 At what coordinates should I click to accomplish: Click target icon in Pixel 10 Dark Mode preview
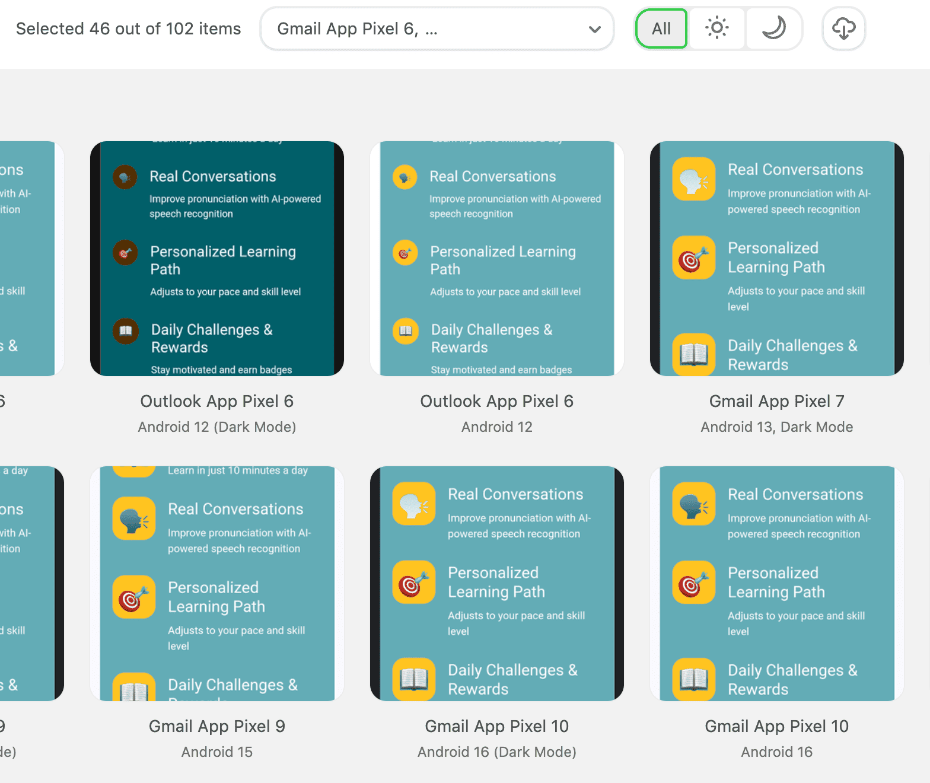[x=414, y=583]
